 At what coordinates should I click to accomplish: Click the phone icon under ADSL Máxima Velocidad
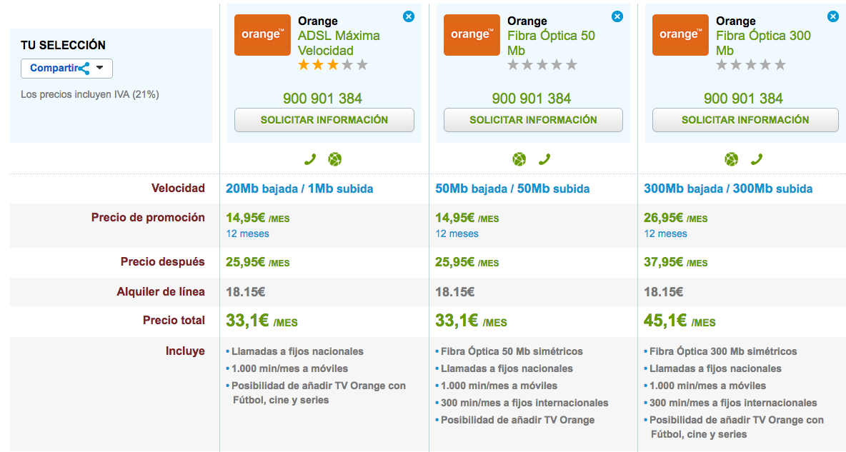pyautogui.click(x=309, y=159)
